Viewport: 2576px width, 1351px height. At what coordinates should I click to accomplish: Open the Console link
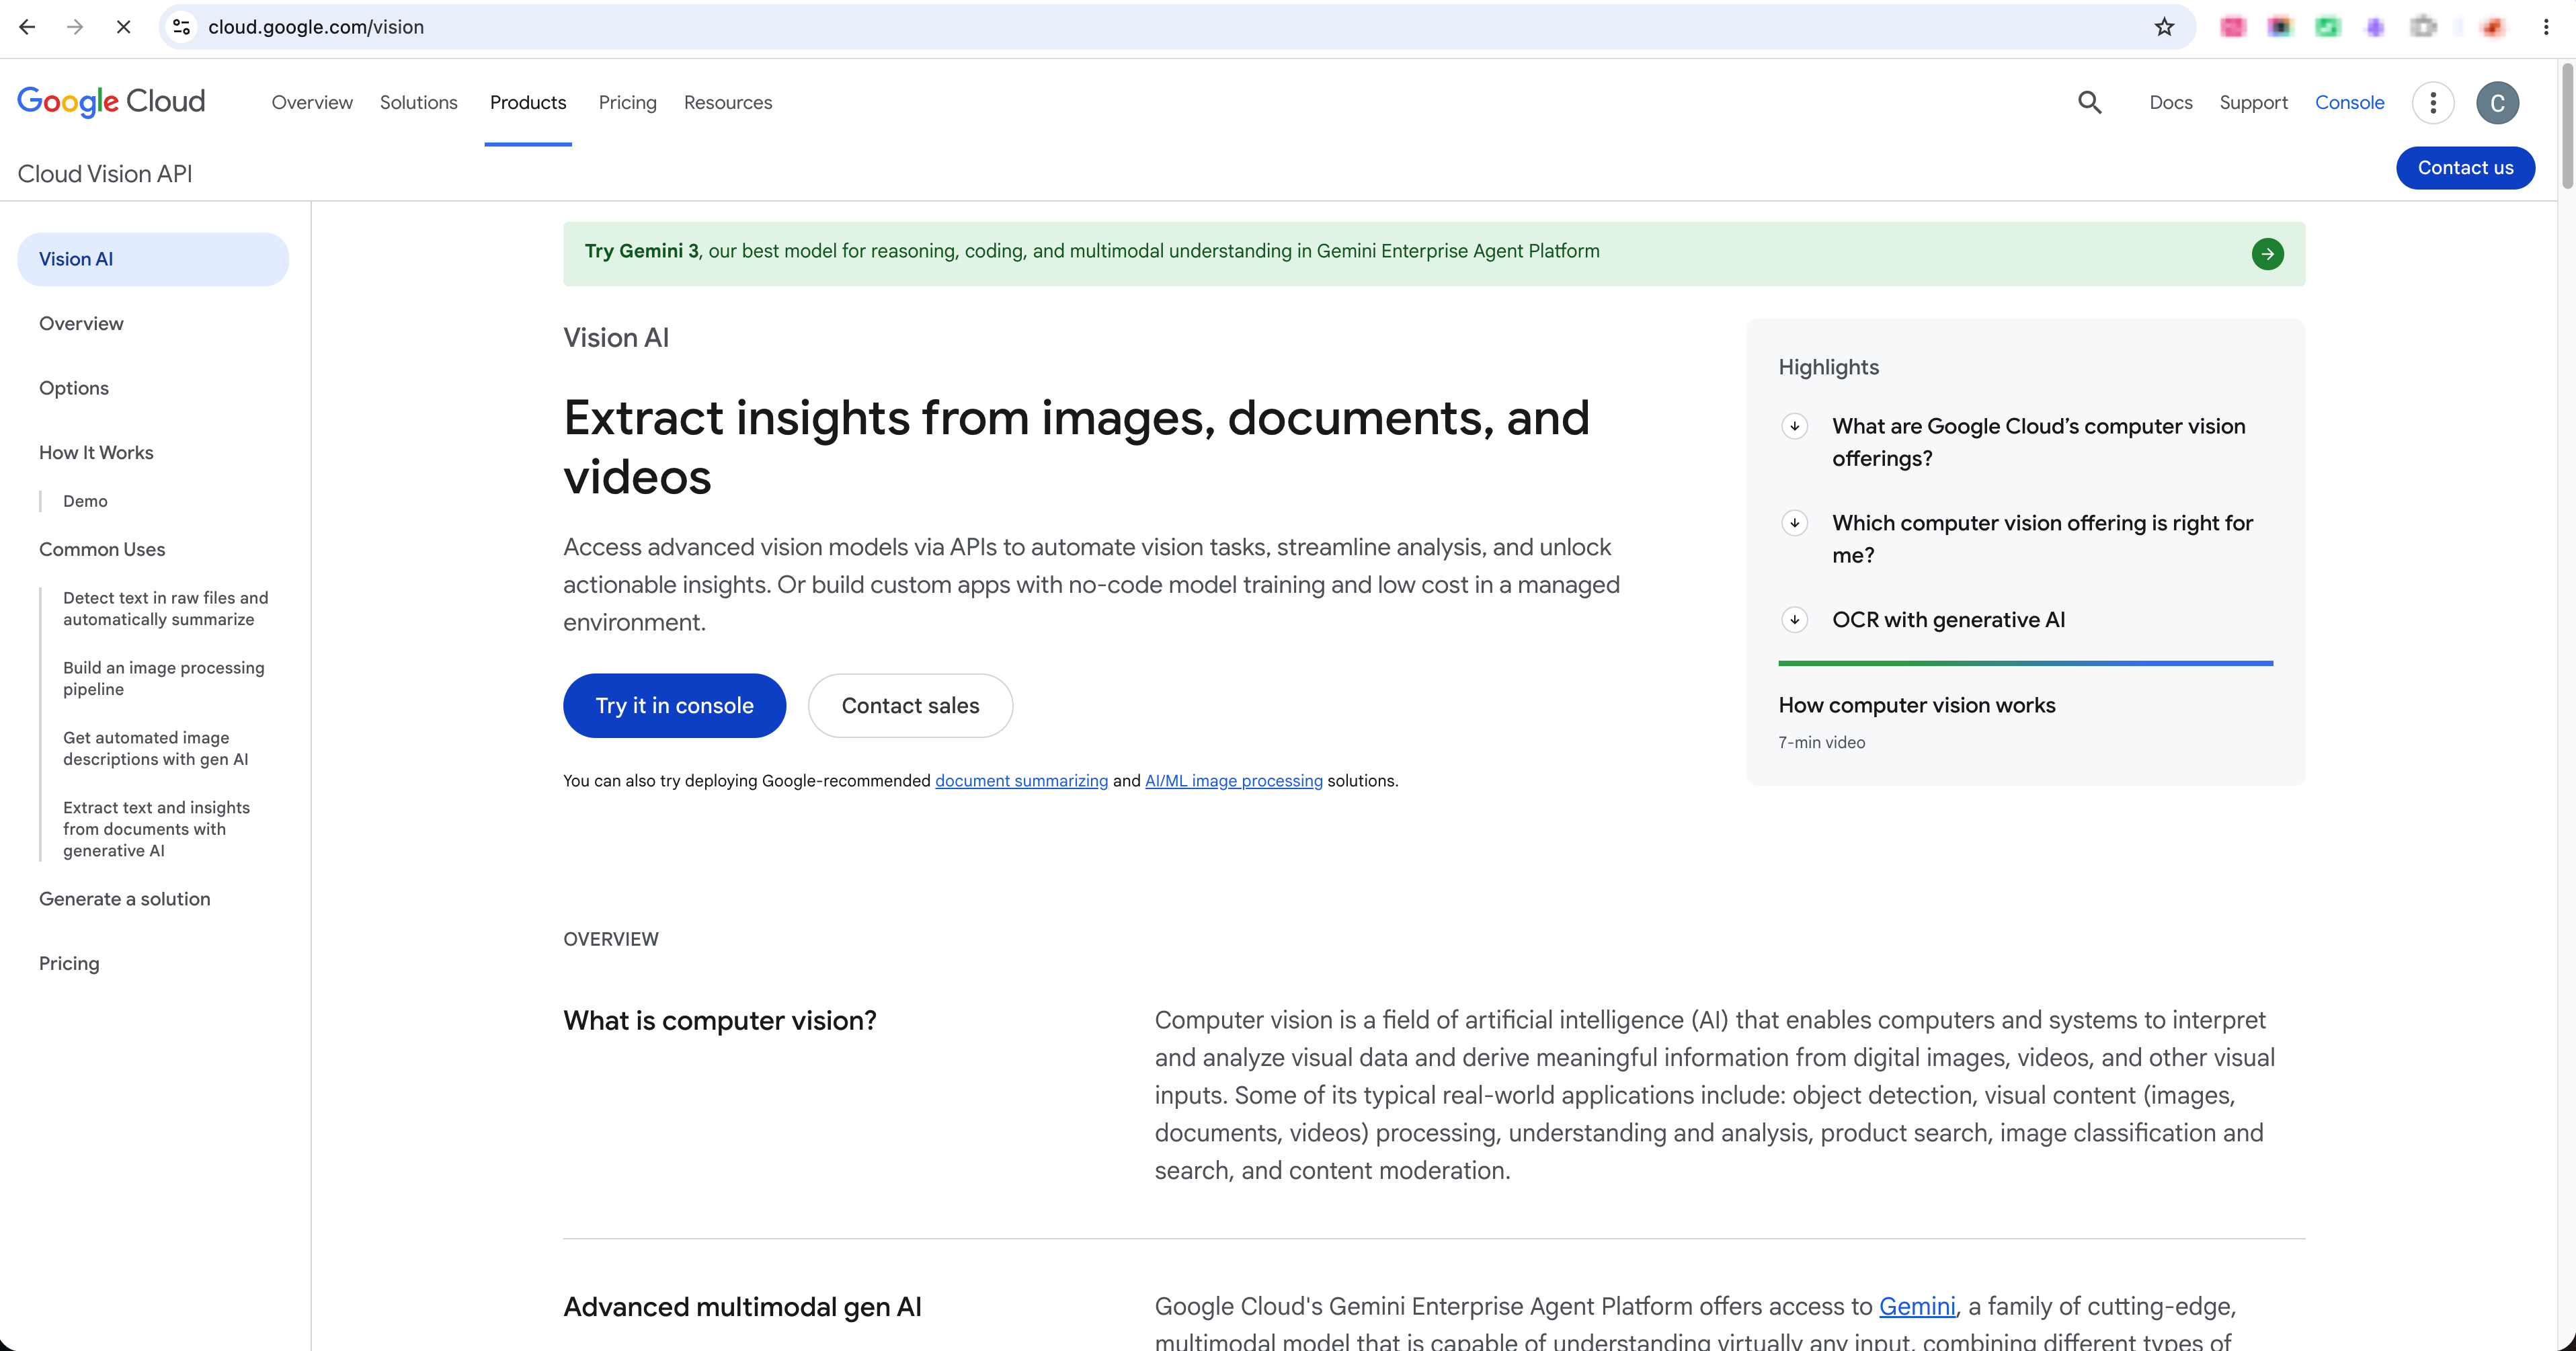[2349, 102]
